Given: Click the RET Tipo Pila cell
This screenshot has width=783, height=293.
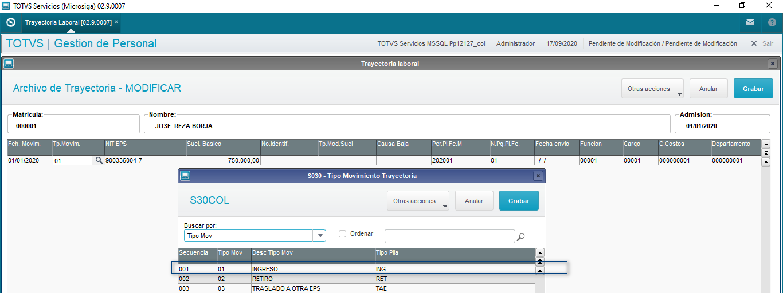Looking at the screenshot, I should click(455, 279).
